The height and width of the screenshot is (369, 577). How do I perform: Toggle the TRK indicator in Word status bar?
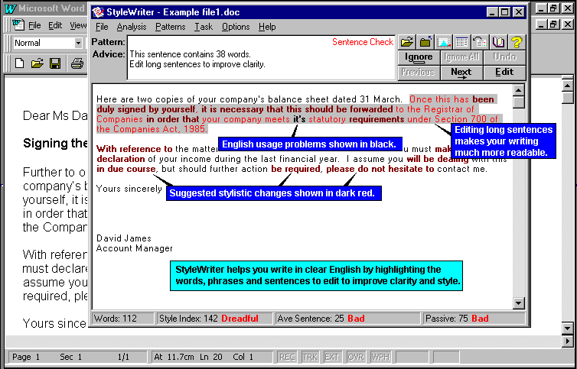pyautogui.click(x=310, y=357)
